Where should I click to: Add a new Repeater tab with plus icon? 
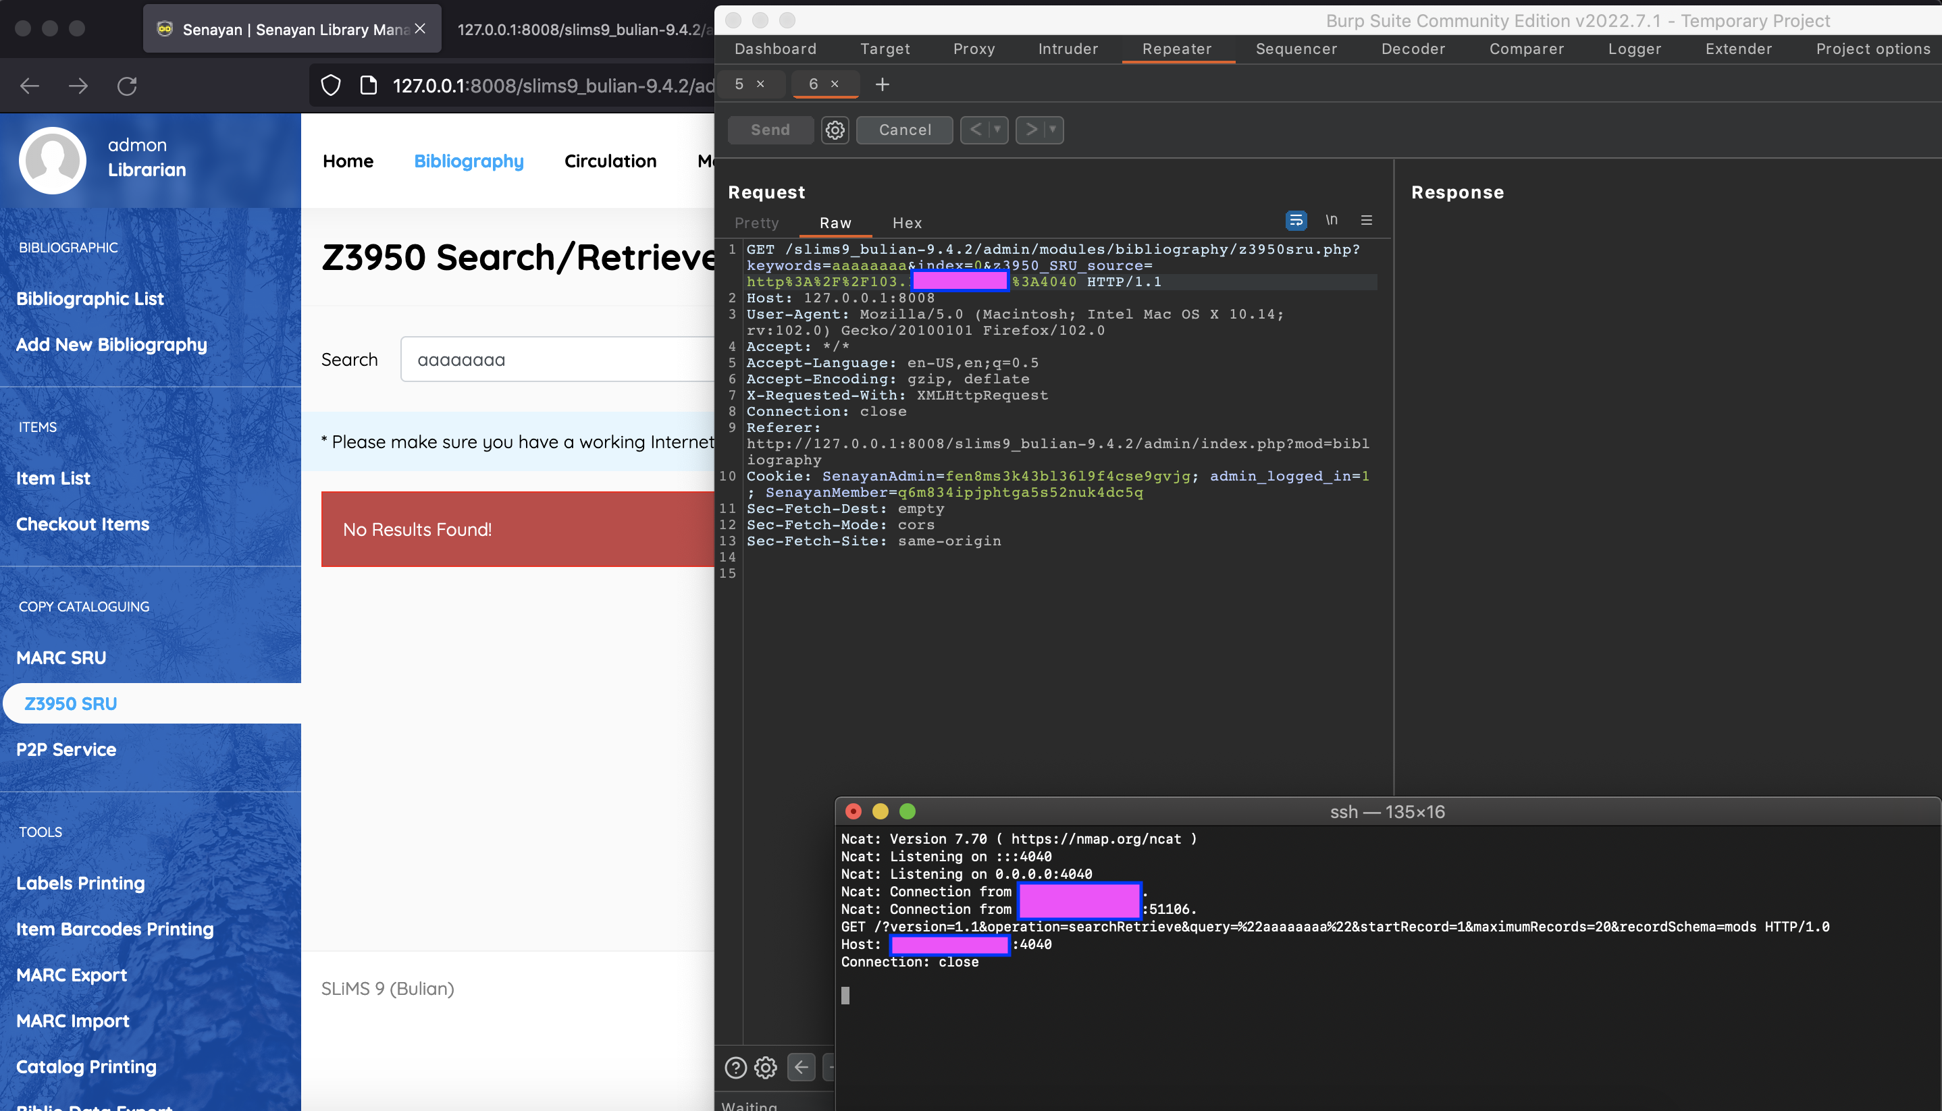tap(883, 84)
